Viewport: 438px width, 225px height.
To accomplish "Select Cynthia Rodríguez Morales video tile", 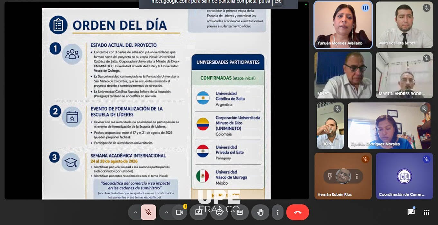I will (x=389, y=126).
